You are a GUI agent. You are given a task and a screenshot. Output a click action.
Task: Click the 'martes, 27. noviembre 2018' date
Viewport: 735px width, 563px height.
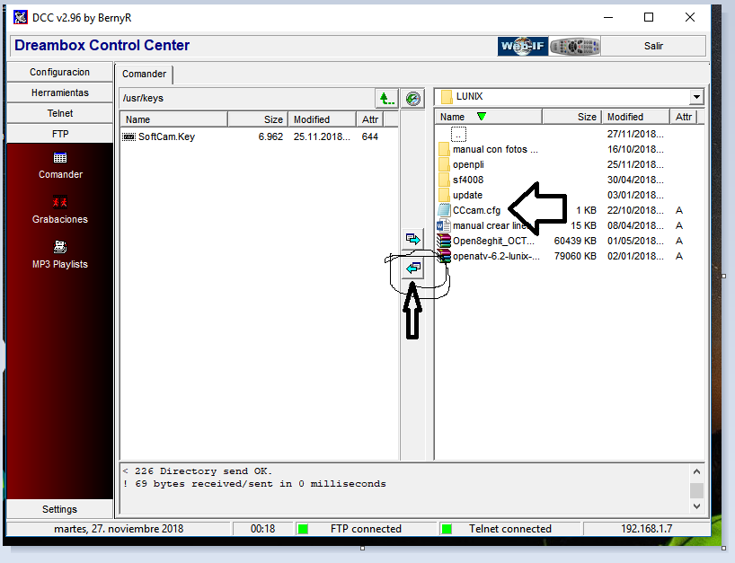(119, 529)
